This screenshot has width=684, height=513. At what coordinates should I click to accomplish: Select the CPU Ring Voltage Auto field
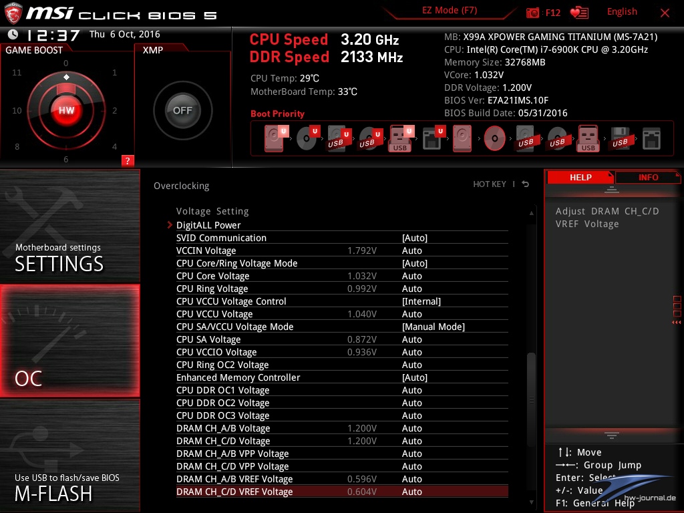tap(411, 289)
